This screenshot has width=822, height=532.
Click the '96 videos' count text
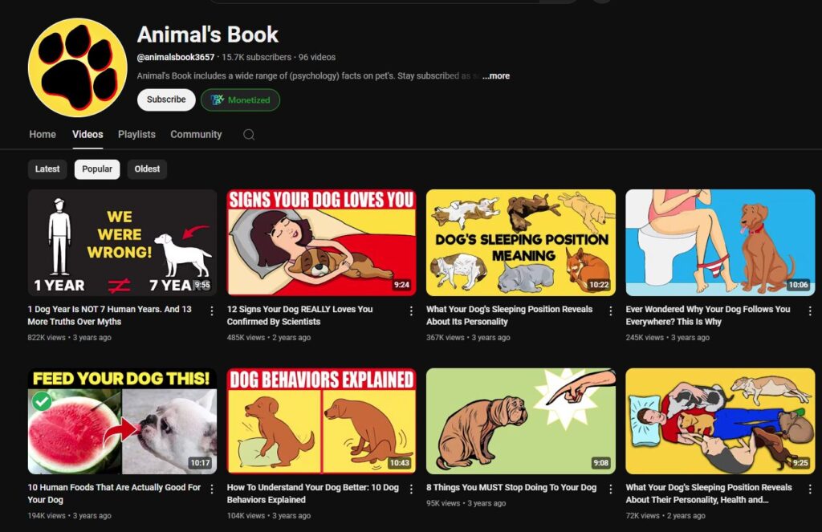(317, 57)
